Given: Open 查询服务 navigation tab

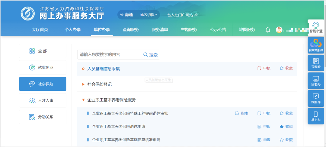Looking at the screenshot, I should pos(131,29).
